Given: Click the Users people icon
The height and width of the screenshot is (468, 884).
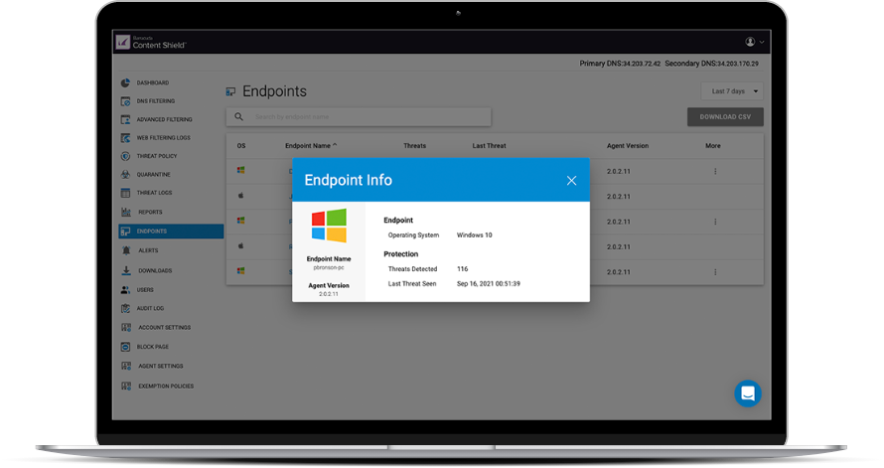Looking at the screenshot, I should point(125,290).
